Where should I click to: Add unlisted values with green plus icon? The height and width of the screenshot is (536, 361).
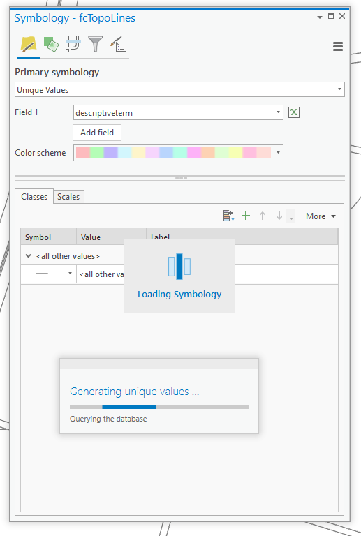pos(246,216)
